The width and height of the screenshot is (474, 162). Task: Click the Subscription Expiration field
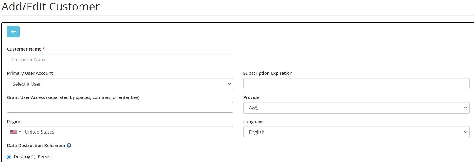click(356, 84)
